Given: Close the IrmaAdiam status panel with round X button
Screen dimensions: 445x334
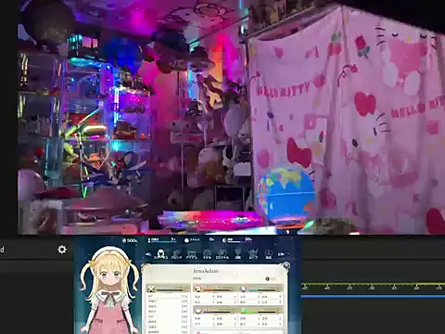Looking at the screenshot, I should click(x=286, y=265).
